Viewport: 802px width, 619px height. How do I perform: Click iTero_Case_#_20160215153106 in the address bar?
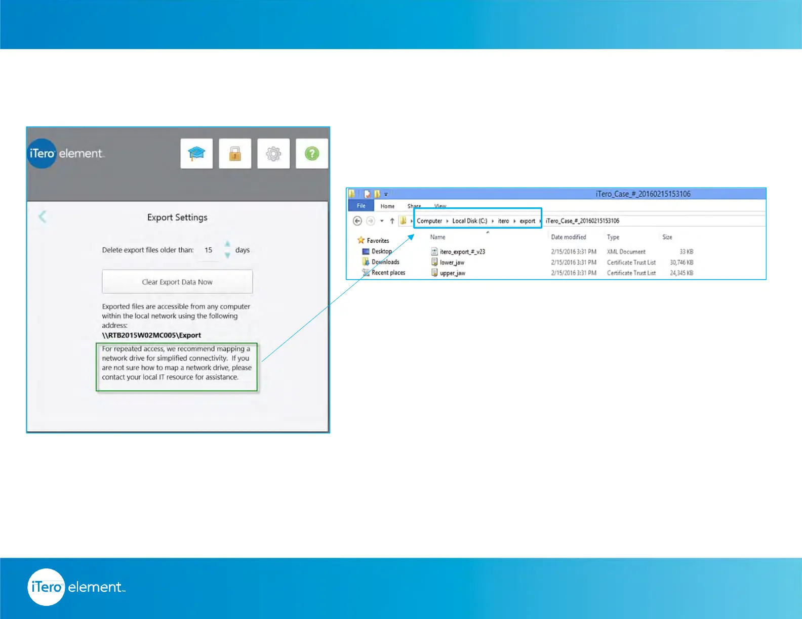pyautogui.click(x=582, y=221)
